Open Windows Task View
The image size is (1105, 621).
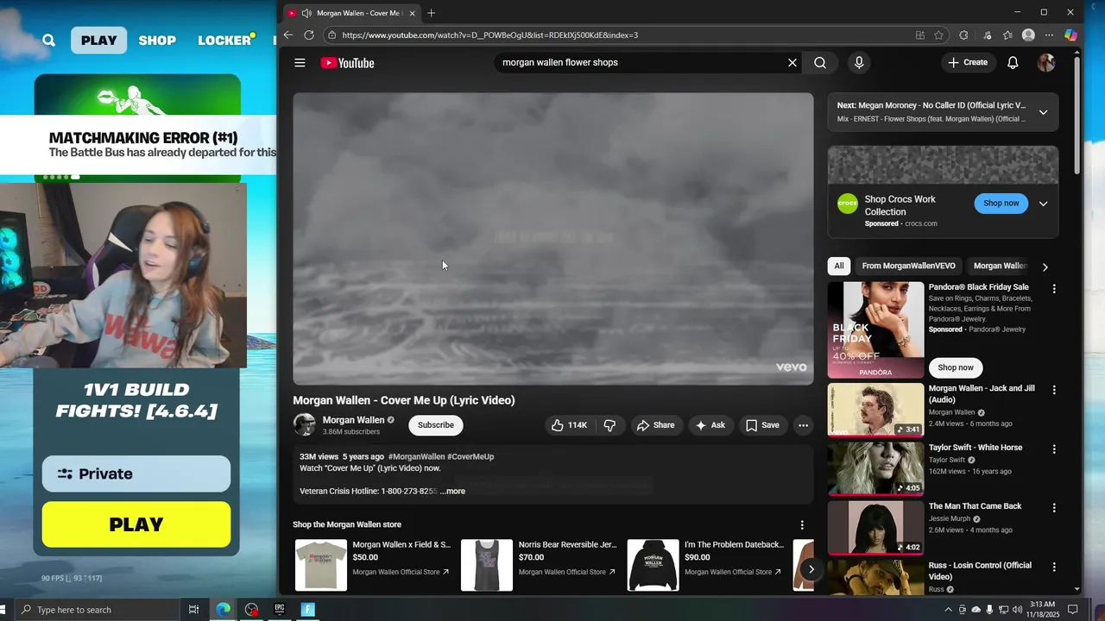pyautogui.click(x=194, y=609)
